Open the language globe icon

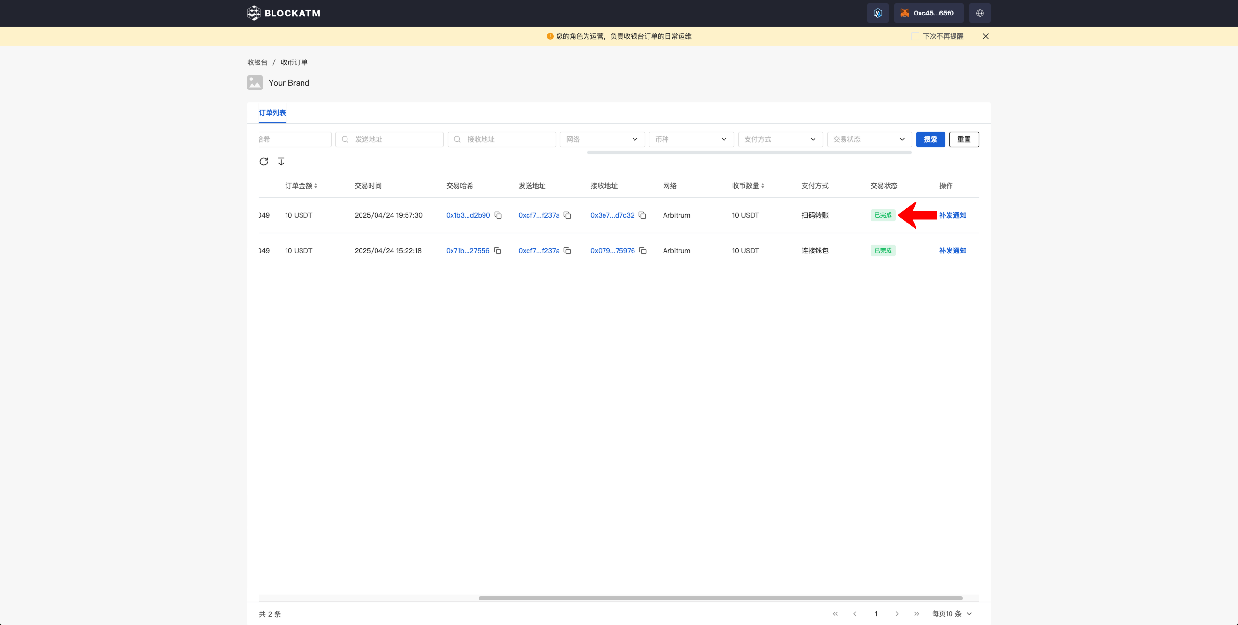980,13
